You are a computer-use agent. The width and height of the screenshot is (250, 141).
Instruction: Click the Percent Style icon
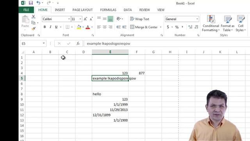pyautogui.click(x=177, y=27)
